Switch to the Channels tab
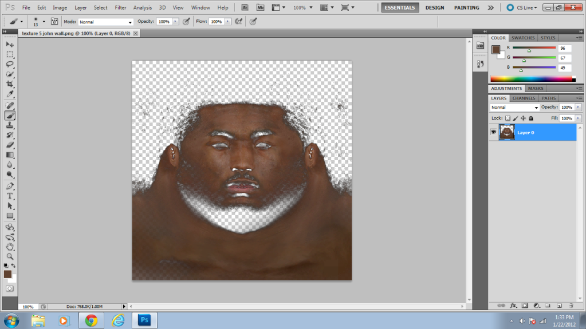Viewport: 586px width, 329px height. pyautogui.click(x=524, y=98)
